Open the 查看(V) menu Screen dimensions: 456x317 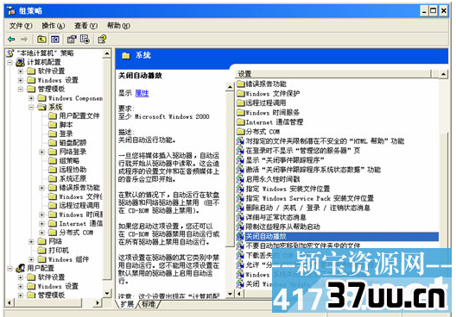[x=85, y=26]
